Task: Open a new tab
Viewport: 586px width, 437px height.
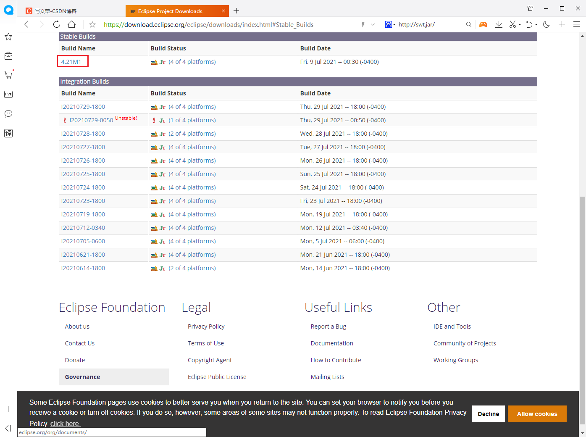Action: coord(236,11)
